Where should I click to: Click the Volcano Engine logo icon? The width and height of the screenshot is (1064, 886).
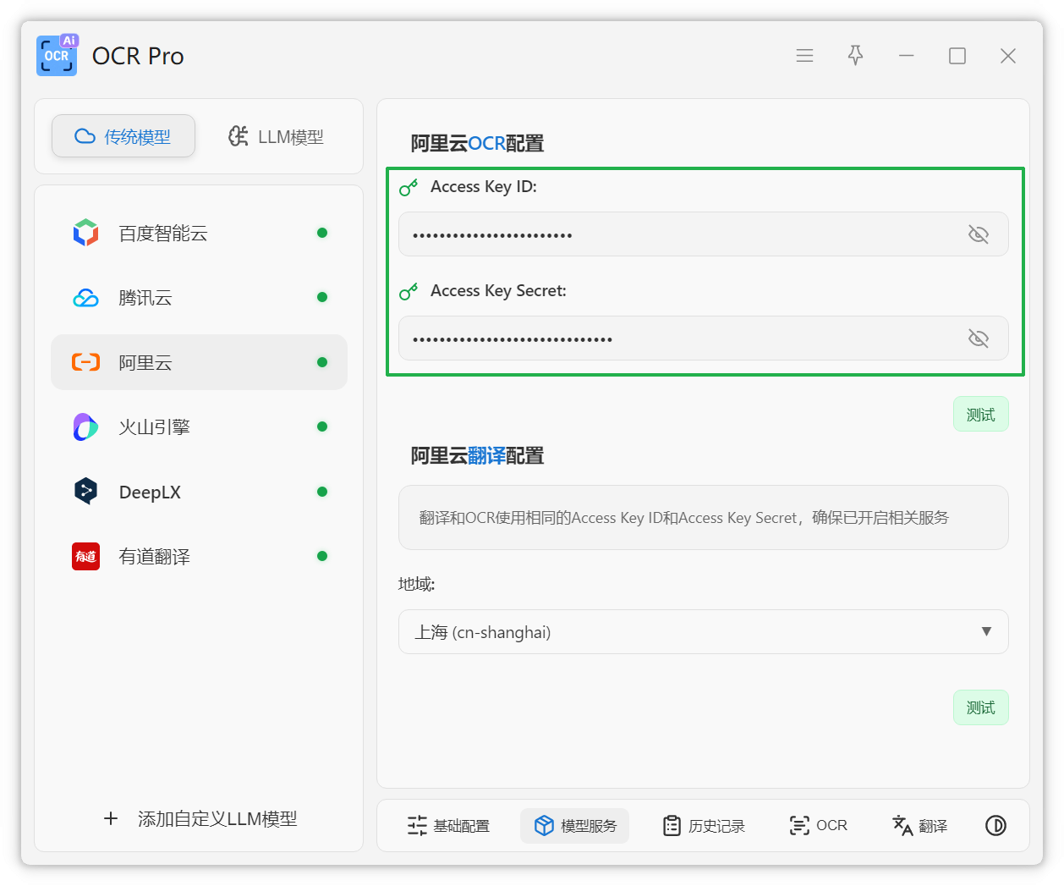point(85,427)
